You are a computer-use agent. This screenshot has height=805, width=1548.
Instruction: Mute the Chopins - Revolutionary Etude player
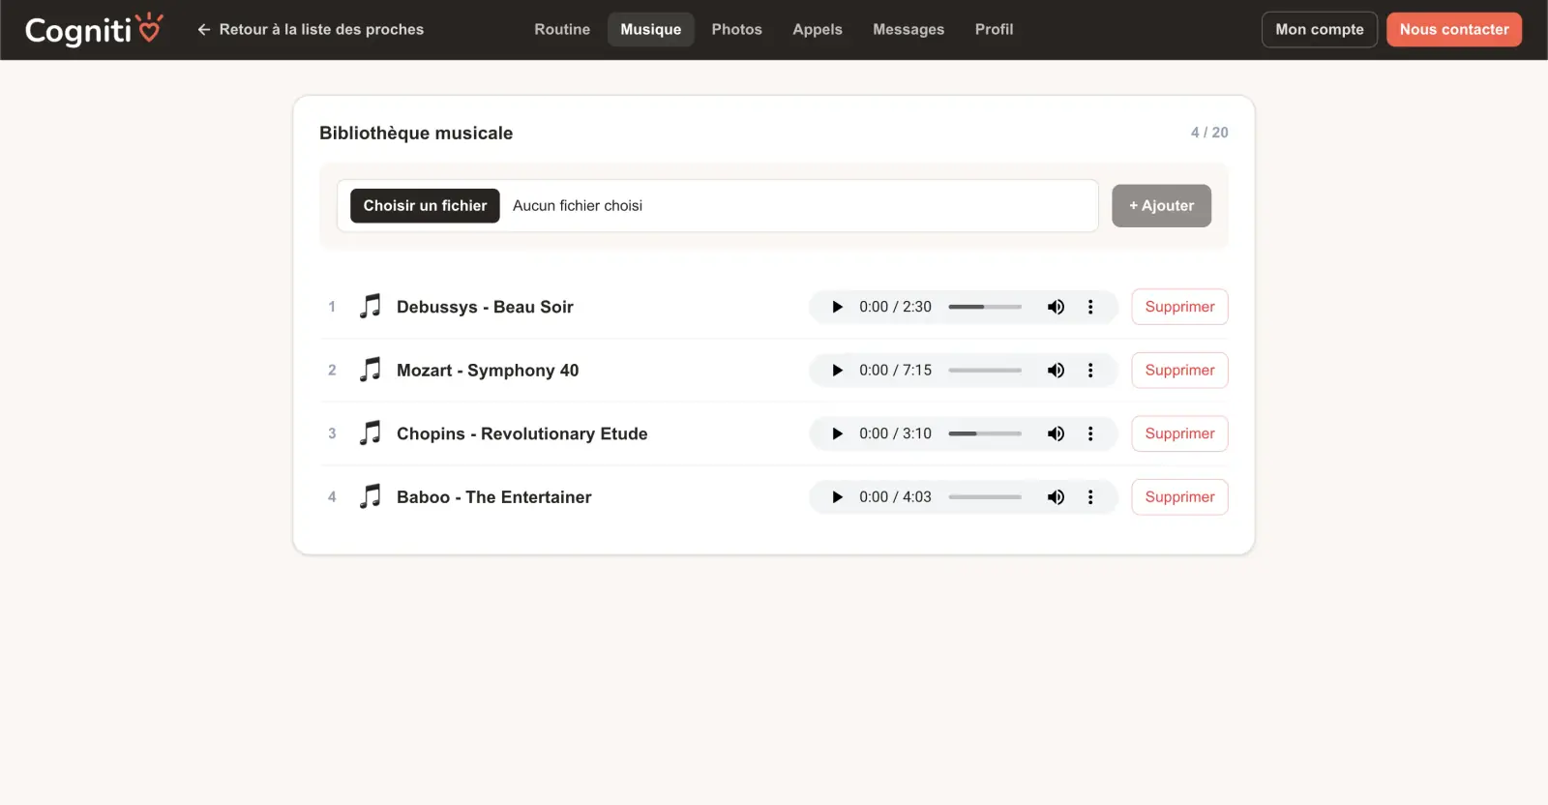(1056, 433)
